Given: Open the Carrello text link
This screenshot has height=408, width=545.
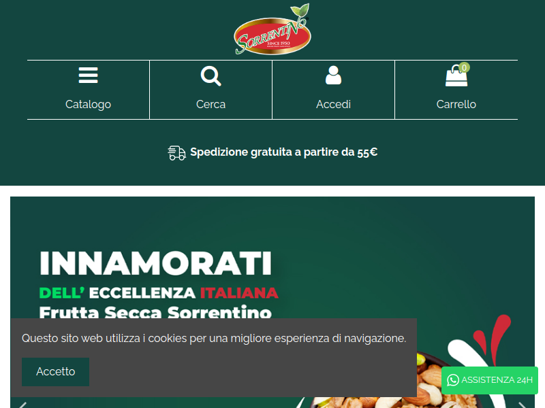Looking at the screenshot, I should coord(456,105).
